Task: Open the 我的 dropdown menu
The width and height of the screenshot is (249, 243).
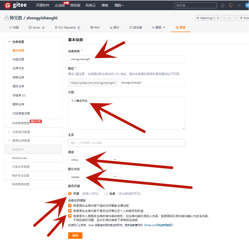Action: 119,5
